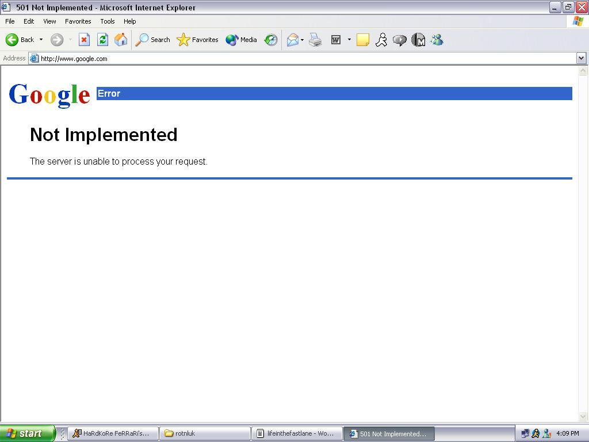The width and height of the screenshot is (589, 442).
Task: Click the network computers tray icon
Action: click(x=525, y=433)
